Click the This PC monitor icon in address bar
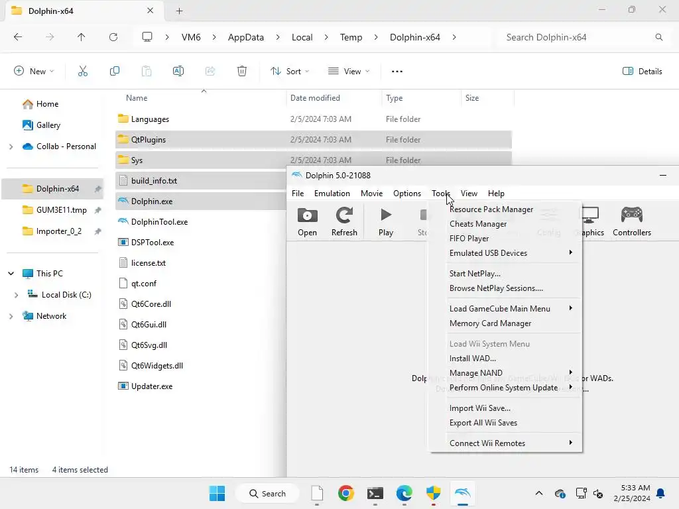This screenshot has height=509, width=679. [x=147, y=37]
